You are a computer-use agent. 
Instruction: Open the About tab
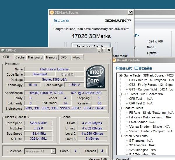(x=77, y=57)
